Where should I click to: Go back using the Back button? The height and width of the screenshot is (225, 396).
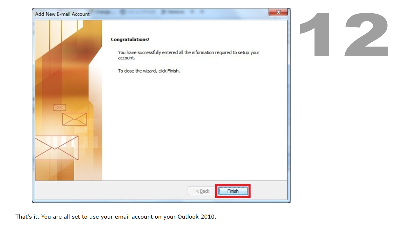pos(203,191)
